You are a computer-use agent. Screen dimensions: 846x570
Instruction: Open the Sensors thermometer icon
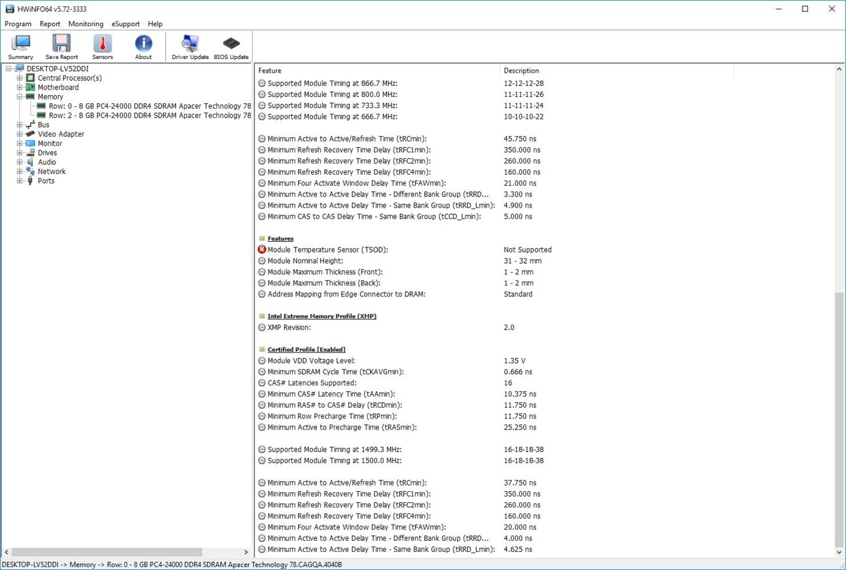(103, 47)
